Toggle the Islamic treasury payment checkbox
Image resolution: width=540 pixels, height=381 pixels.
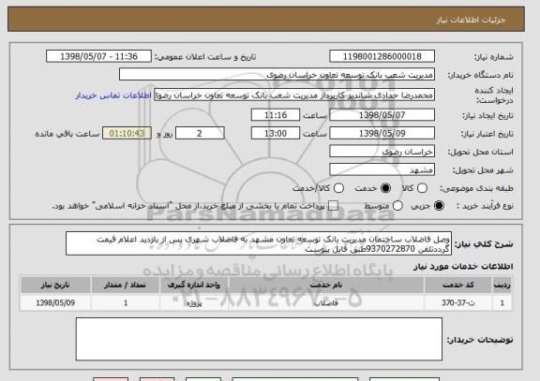[x=333, y=206]
